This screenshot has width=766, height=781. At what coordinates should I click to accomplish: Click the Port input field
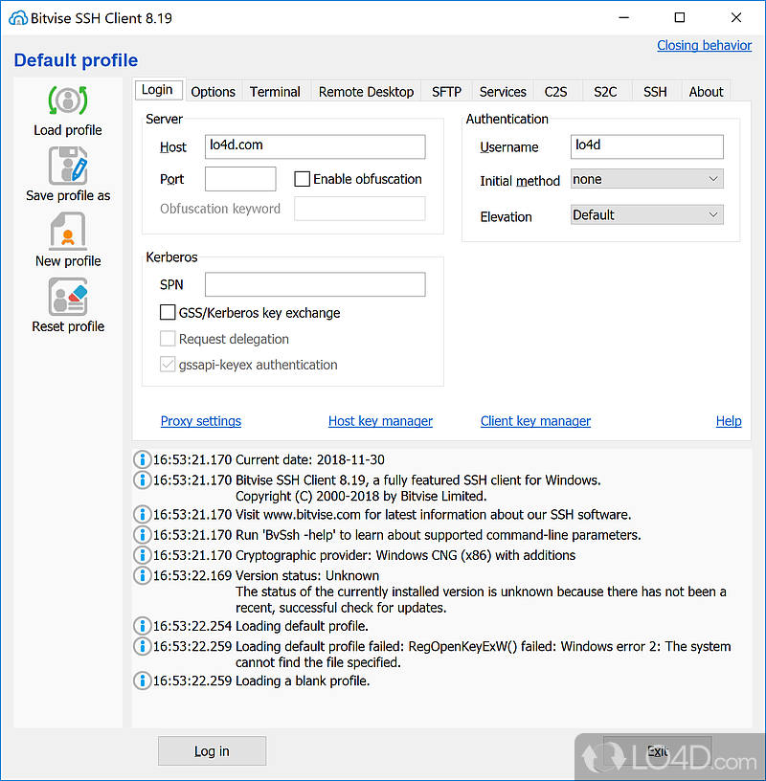240,179
